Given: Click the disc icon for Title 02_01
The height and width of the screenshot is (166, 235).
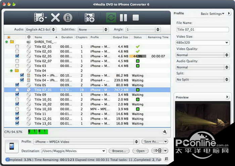Looking at the screenshot, I should pyautogui.click(x=29, y=47).
